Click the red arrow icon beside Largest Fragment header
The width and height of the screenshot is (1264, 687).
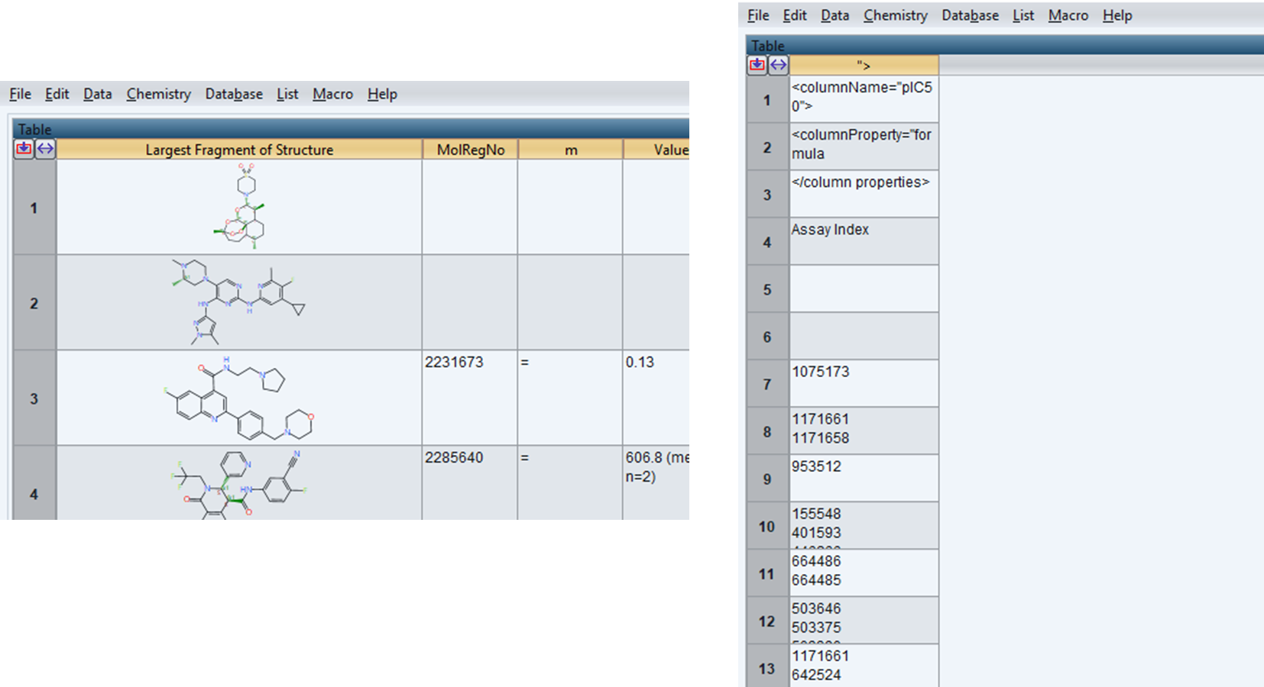(24, 149)
